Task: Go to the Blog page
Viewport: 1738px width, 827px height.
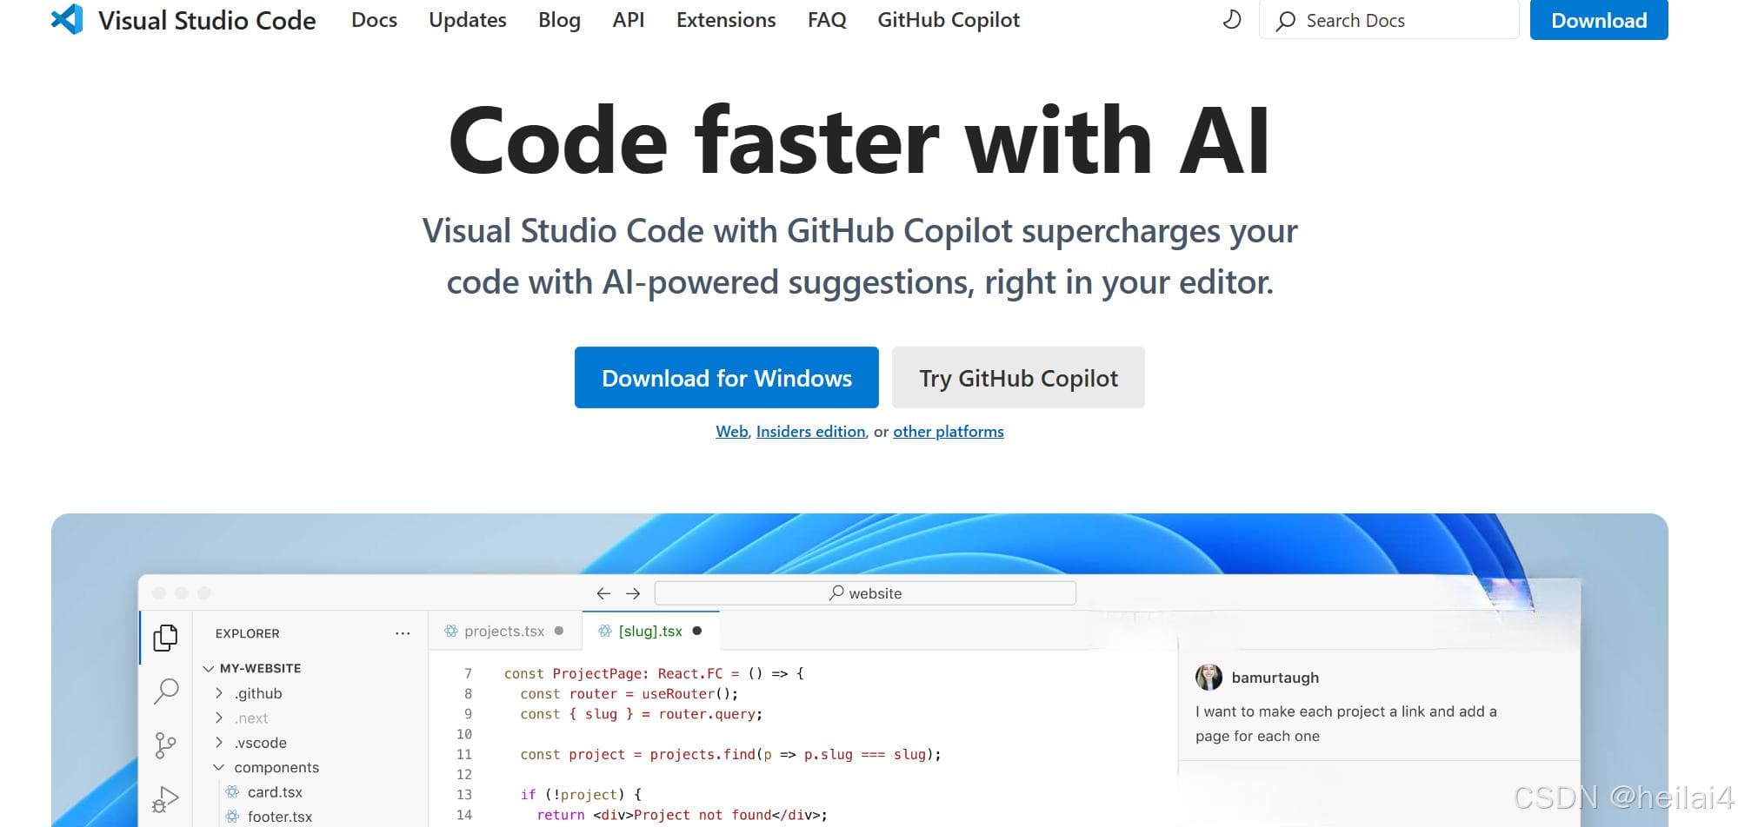Action: click(559, 20)
